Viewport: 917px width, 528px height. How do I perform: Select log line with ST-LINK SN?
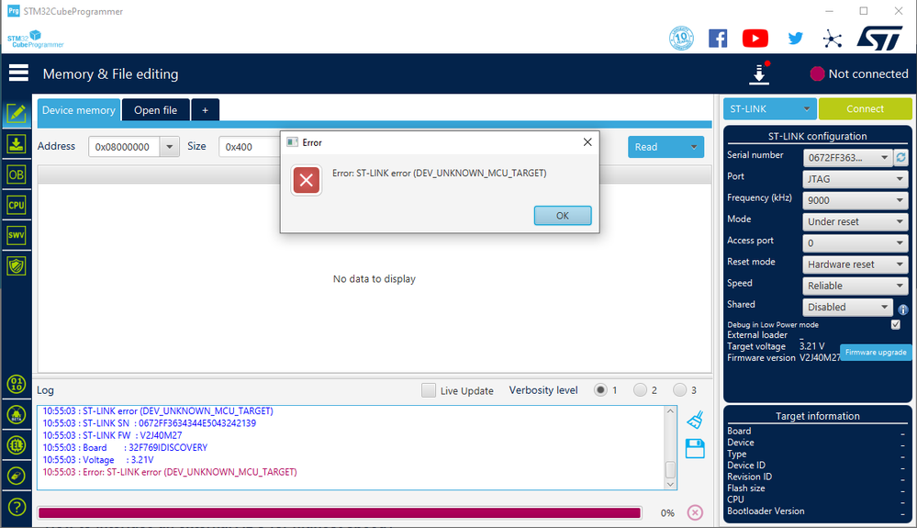point(149,422)
